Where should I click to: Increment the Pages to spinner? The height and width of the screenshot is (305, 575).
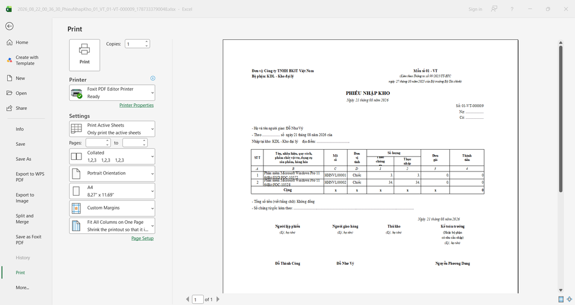coord(144,141)
